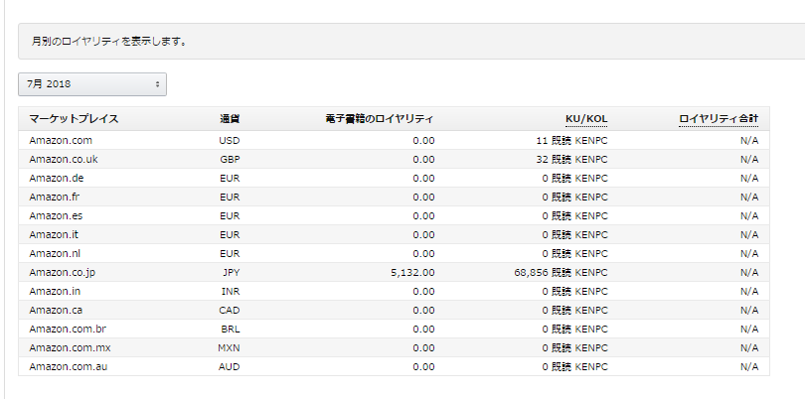Viewport: 805px width, 399px height.
Task: Click the CAD currency cell
Action: [230, 311]
